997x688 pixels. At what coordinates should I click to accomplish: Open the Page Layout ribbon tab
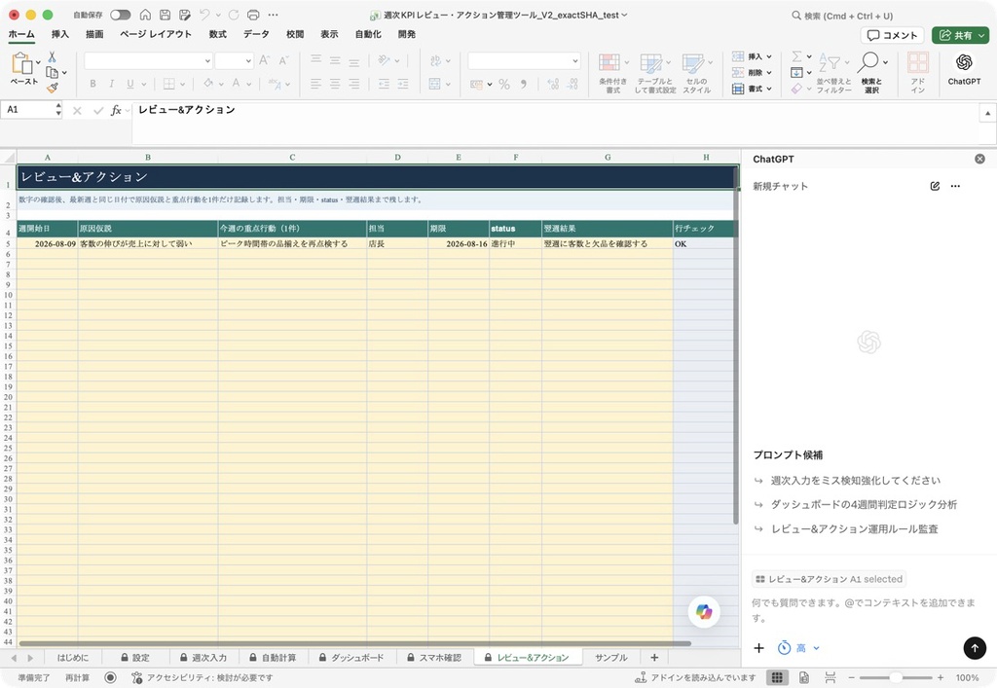click(x=156, y=34)
